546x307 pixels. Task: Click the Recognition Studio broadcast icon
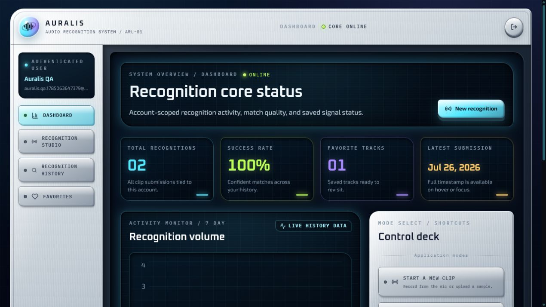(x=34, y=141)
